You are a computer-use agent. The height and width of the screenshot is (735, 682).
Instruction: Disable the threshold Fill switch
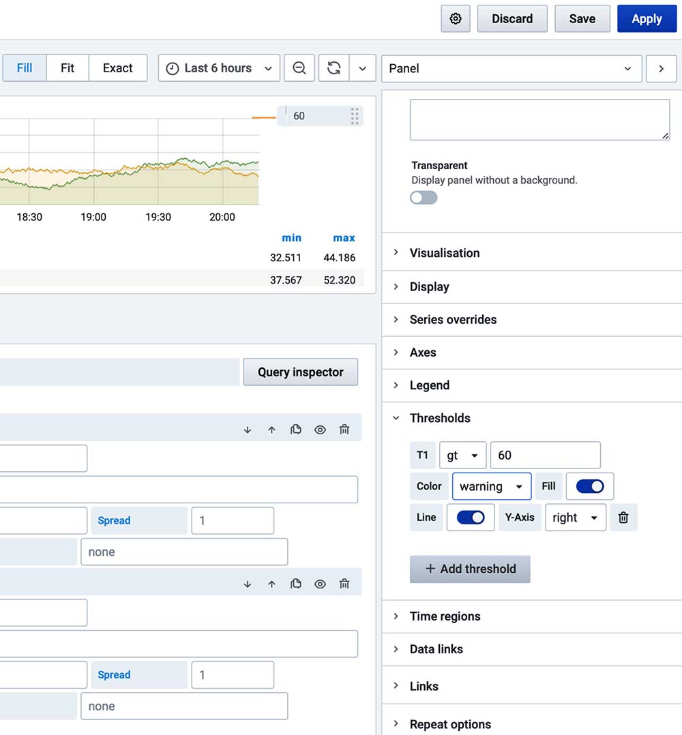(x=589, y=486)
